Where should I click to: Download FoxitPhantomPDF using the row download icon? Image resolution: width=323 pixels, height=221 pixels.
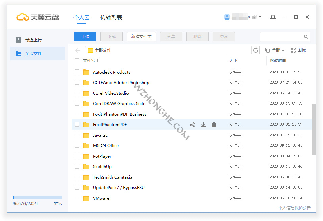pos(203,125)
